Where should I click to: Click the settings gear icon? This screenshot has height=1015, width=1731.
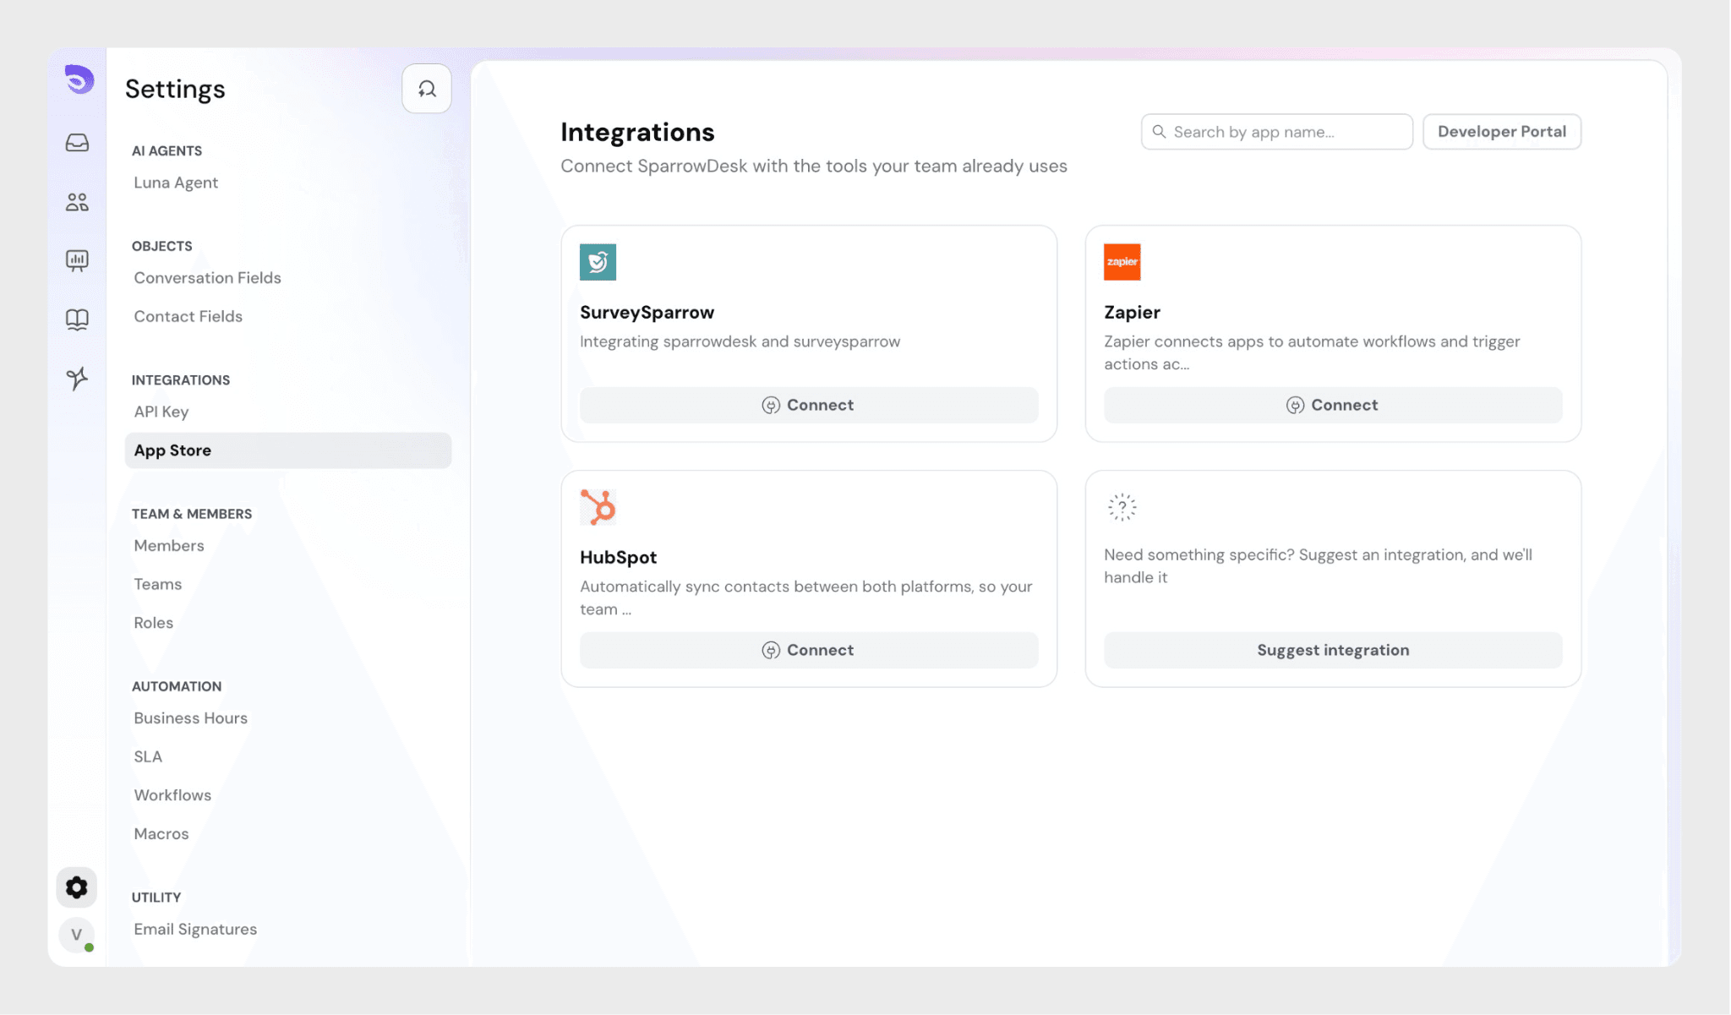pos(77,887)
